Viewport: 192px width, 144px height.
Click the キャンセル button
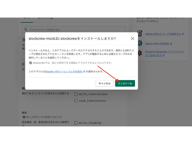point(104,83)
